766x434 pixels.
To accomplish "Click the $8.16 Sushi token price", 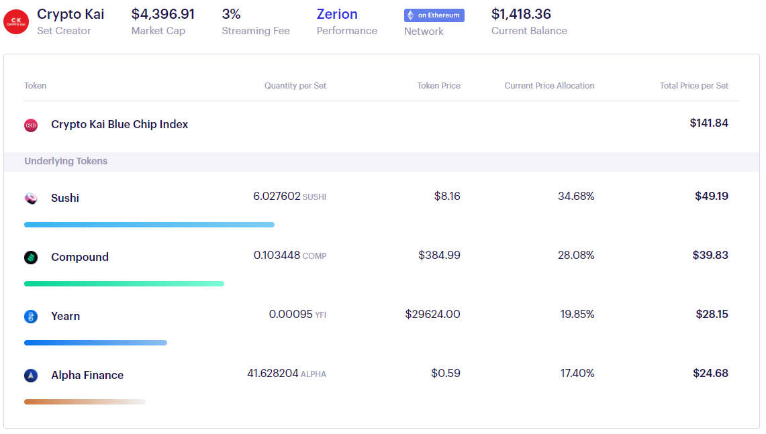I will (447, 197).
